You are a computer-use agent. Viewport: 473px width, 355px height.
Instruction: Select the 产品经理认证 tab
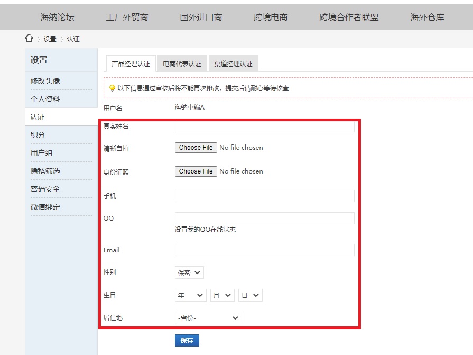coord(131,64)
